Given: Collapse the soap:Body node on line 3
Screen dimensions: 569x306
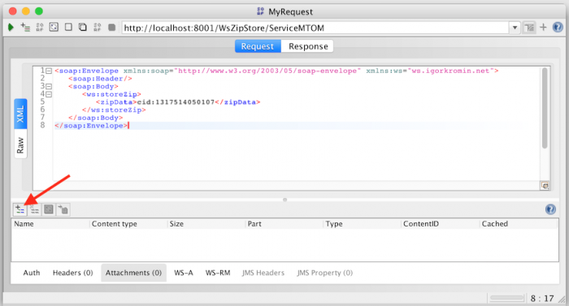Looking at the screenshot, I should coord(49,87).
